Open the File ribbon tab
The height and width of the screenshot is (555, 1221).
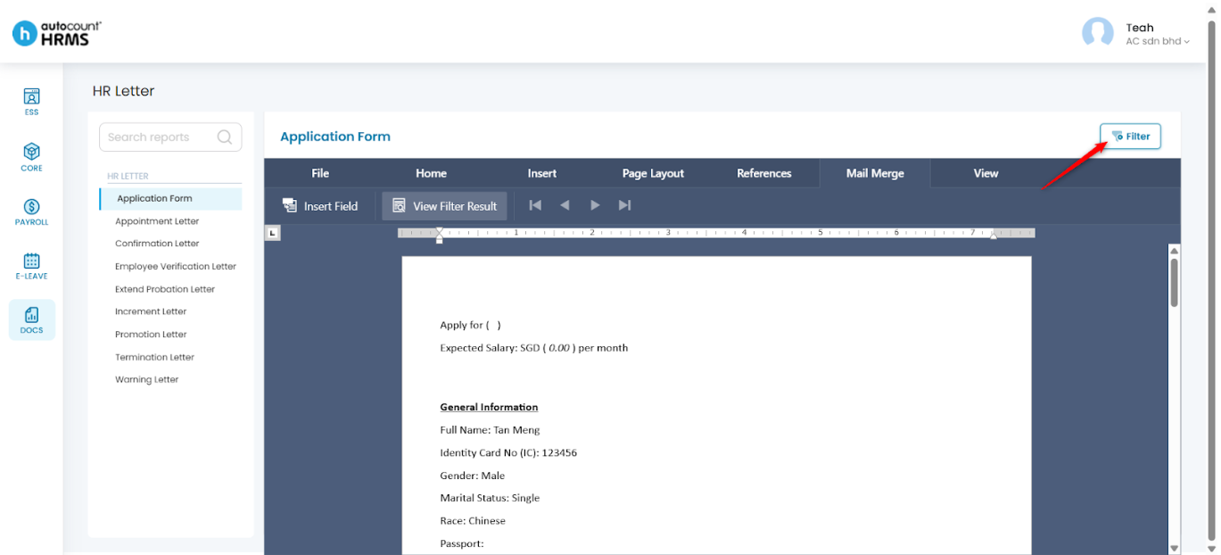tap(320, 173)
